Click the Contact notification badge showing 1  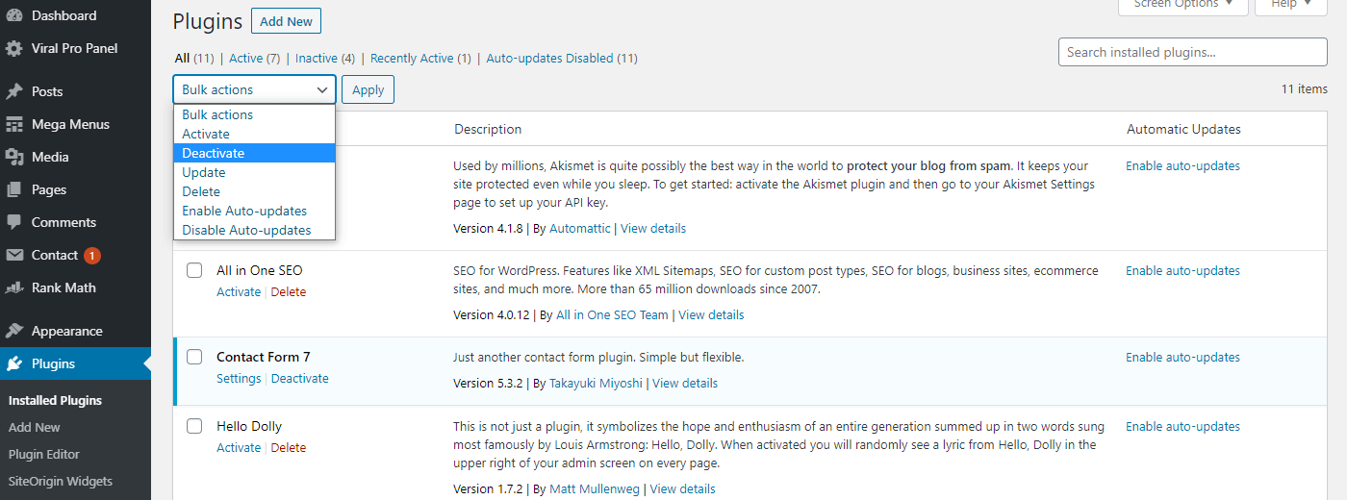[x=92, y=255]
